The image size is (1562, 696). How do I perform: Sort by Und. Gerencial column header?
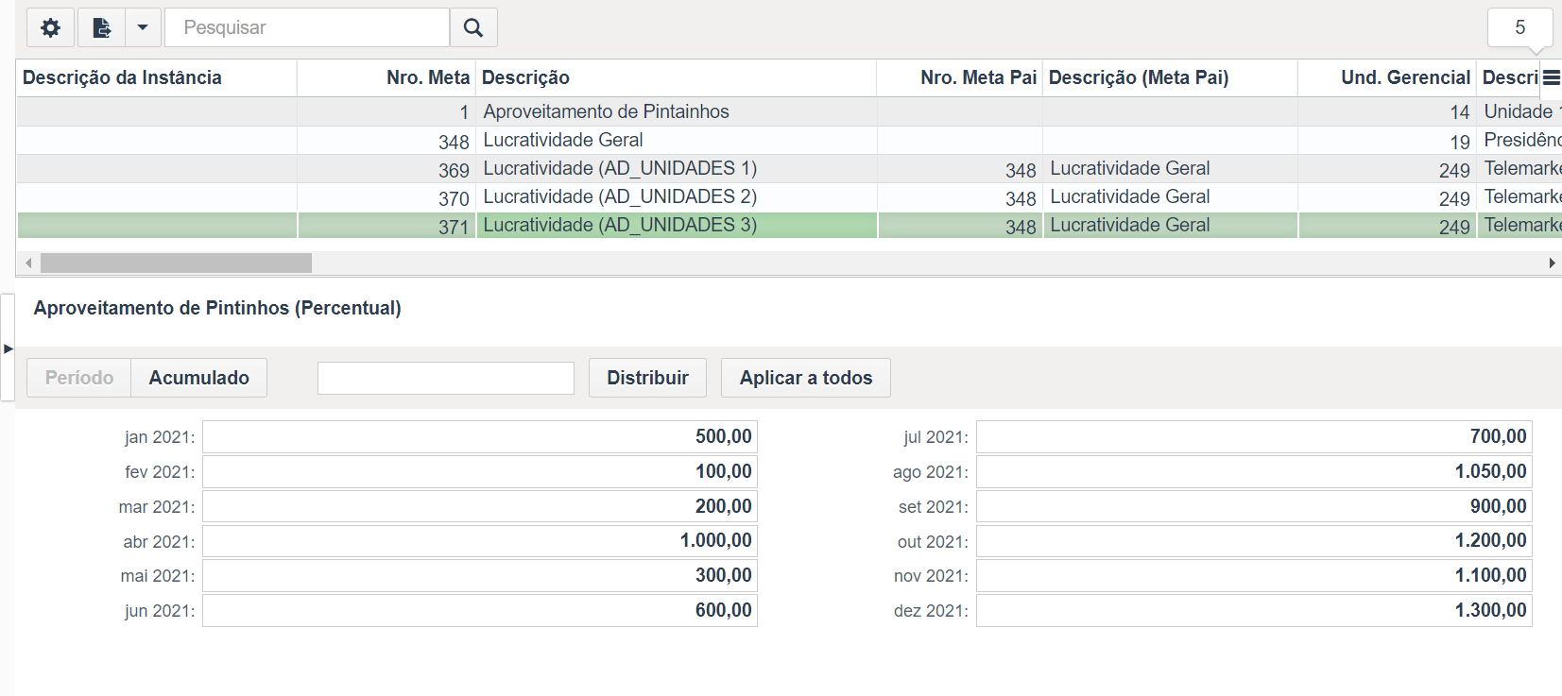point(1387,77)
